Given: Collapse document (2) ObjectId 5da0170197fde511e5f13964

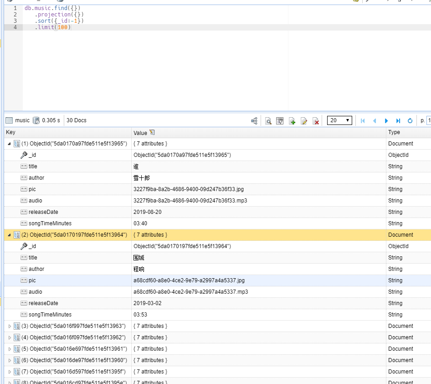Looking at the screenshot, I should 10,235.
